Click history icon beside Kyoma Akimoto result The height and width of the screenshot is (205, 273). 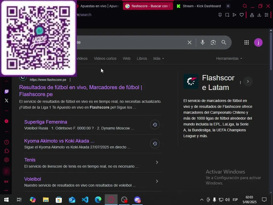[x=155, y=143]
